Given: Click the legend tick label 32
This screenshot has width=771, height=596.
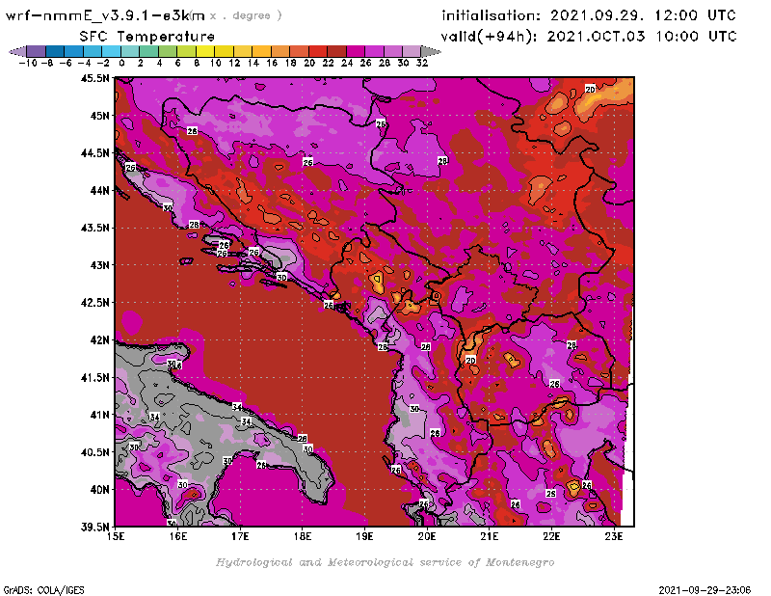Looking at the screenshot, I should click(422, 63).
